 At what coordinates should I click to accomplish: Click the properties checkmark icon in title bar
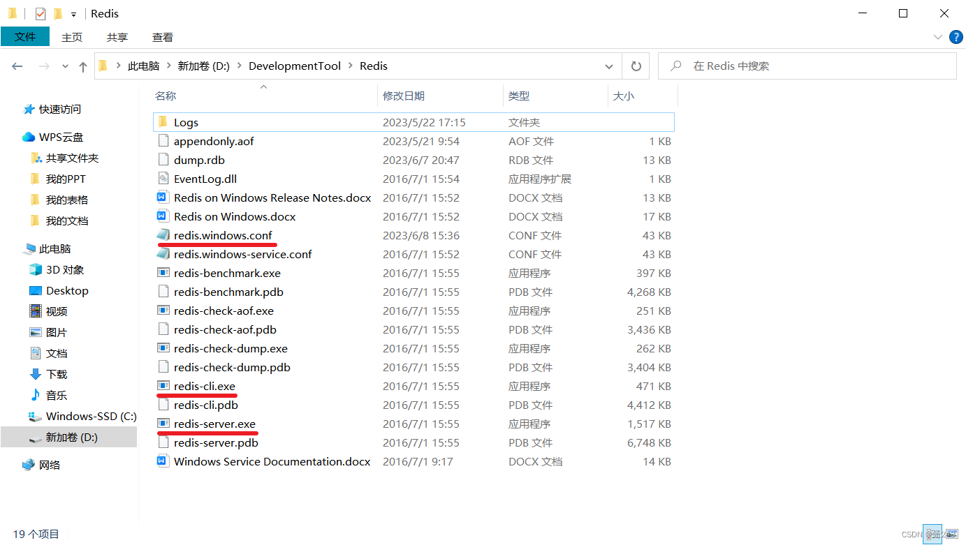point(40,13)
